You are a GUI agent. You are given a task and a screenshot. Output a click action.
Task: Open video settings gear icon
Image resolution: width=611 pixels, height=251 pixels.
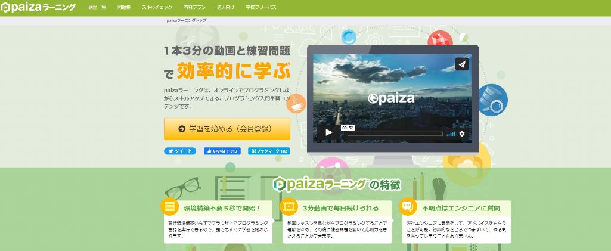point(462,134)
